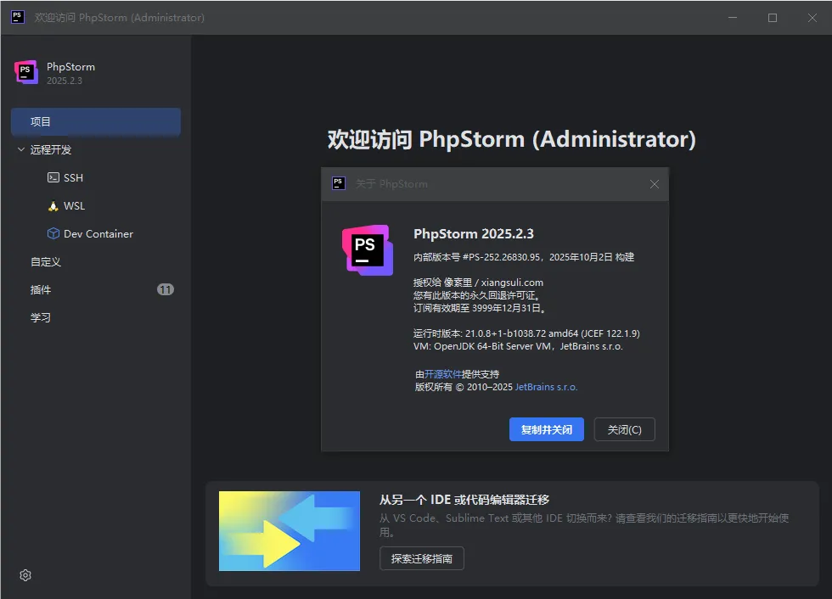The height and width of the screenshot is (599, 832).
Task: Click the migration banner arrows thumbnail
Action: pos(290,530)
